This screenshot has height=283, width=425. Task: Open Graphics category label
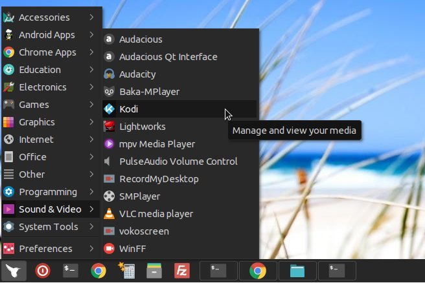click(x=37, y=122)
